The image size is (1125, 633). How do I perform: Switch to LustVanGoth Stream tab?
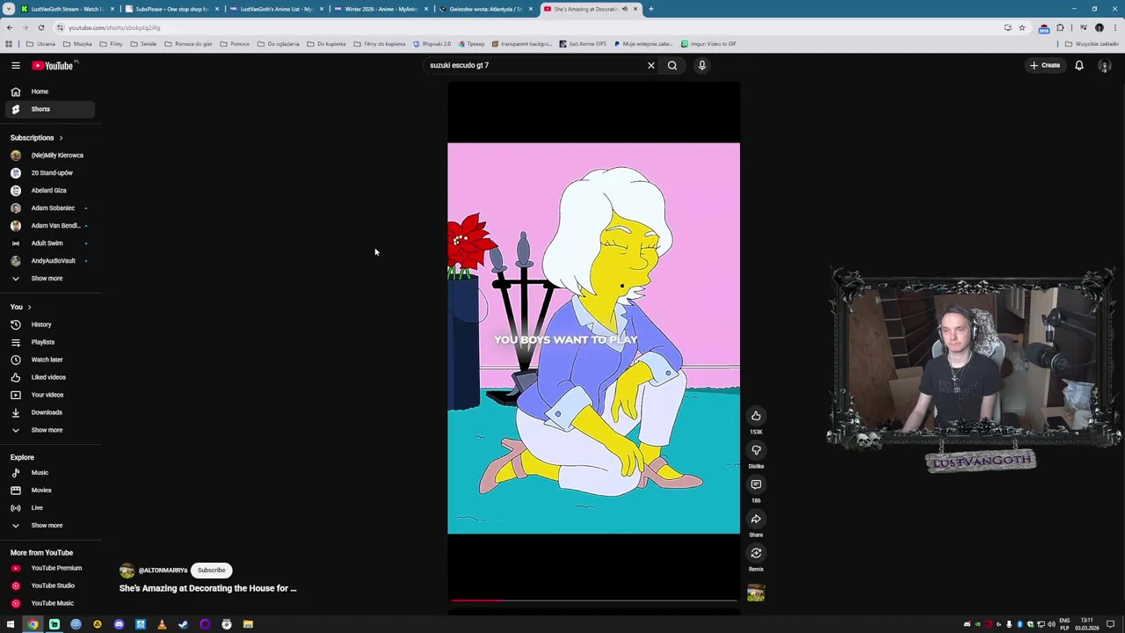pyautogui.click(x=67, y=9)
